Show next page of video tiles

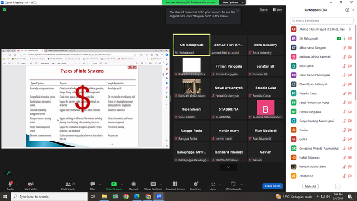coord(229,167)
